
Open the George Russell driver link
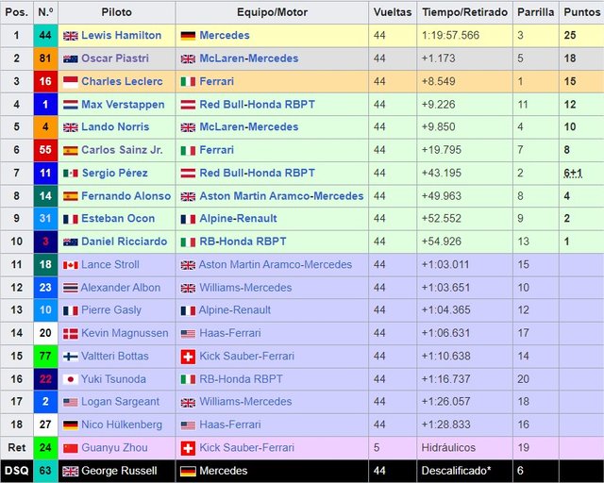tap(119, 471)
